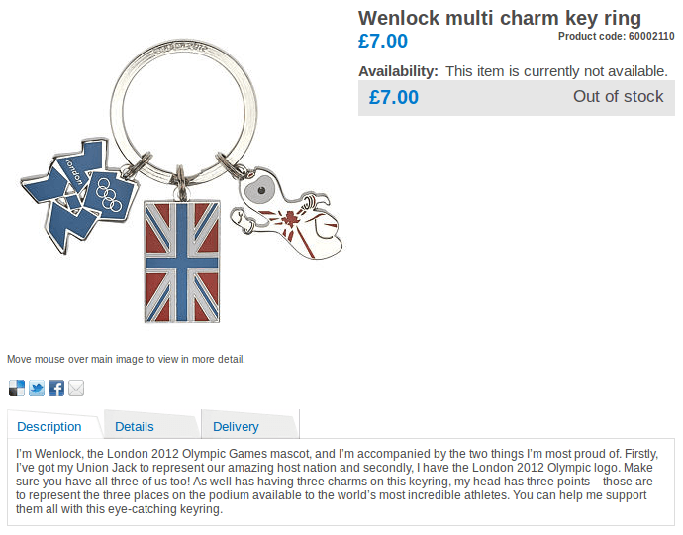
Task: Click the Product code 60002110 text
Action: point(617,37)
